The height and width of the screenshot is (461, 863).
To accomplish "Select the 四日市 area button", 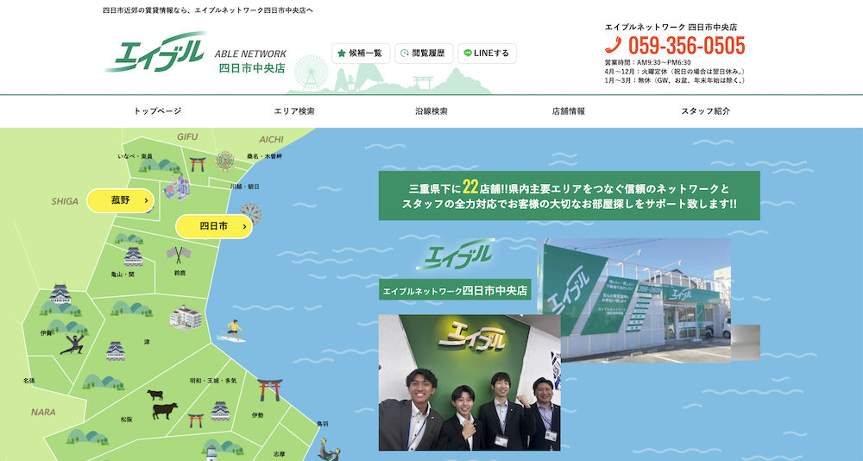I will pos(214,226).
